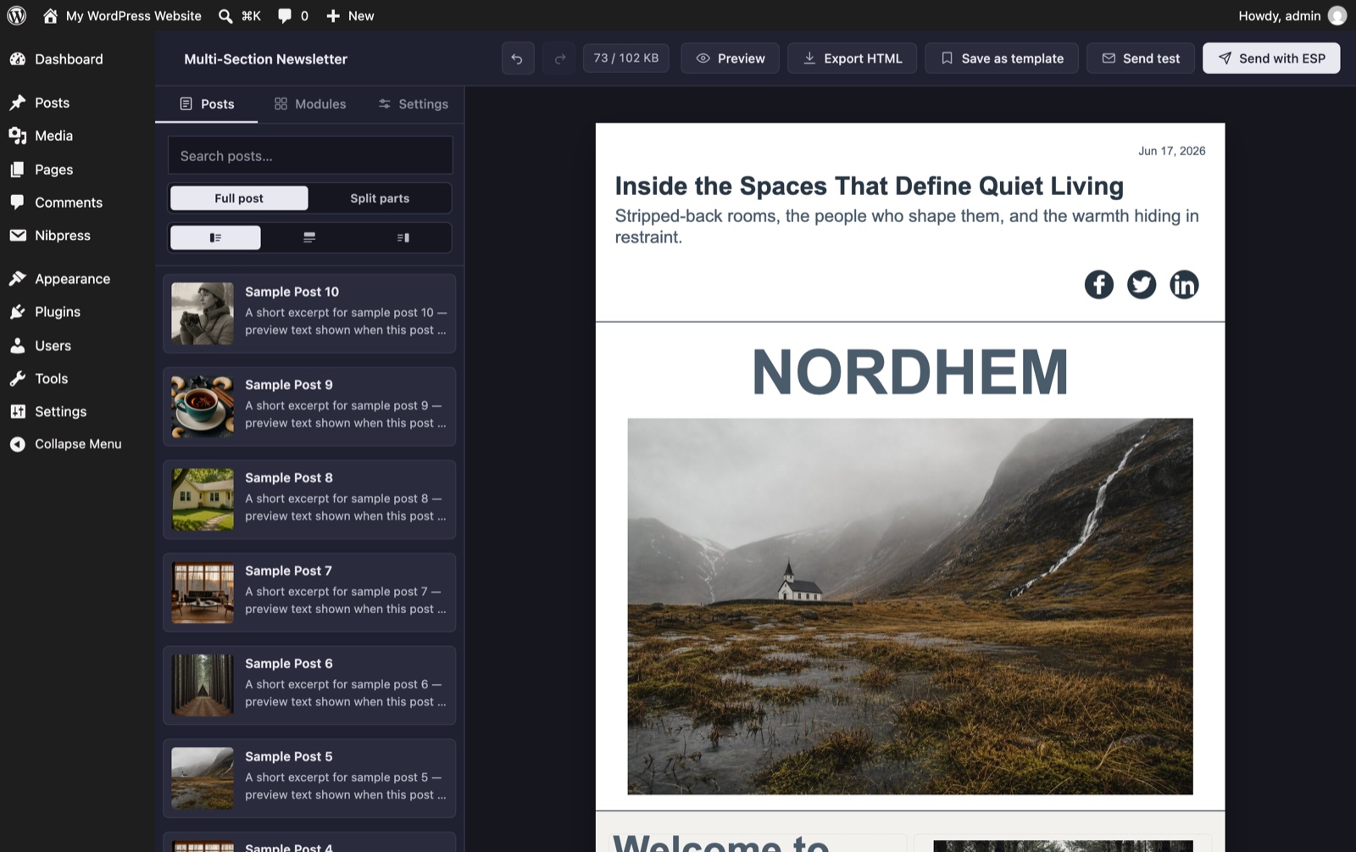The image size is (1356, 852).
Task: Select the centered text layout icon
Action: coord(309,237)
